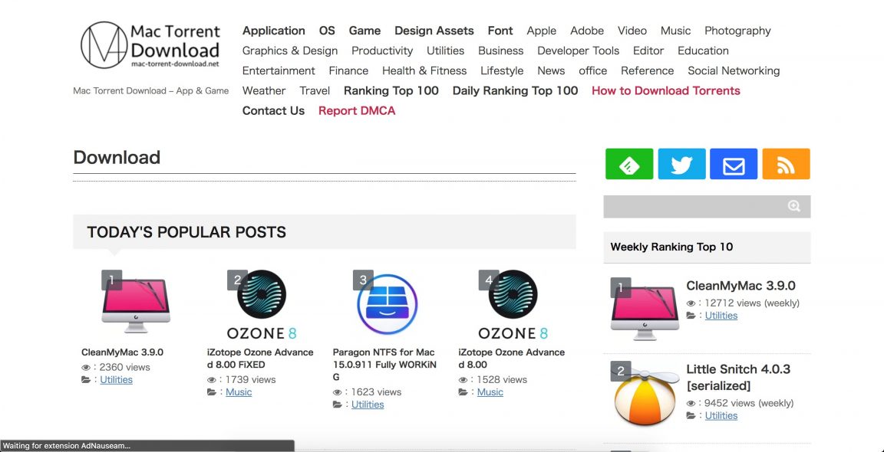Open iZotope Ozone Advanced 8.00 title link

click(x=512, y=359)
